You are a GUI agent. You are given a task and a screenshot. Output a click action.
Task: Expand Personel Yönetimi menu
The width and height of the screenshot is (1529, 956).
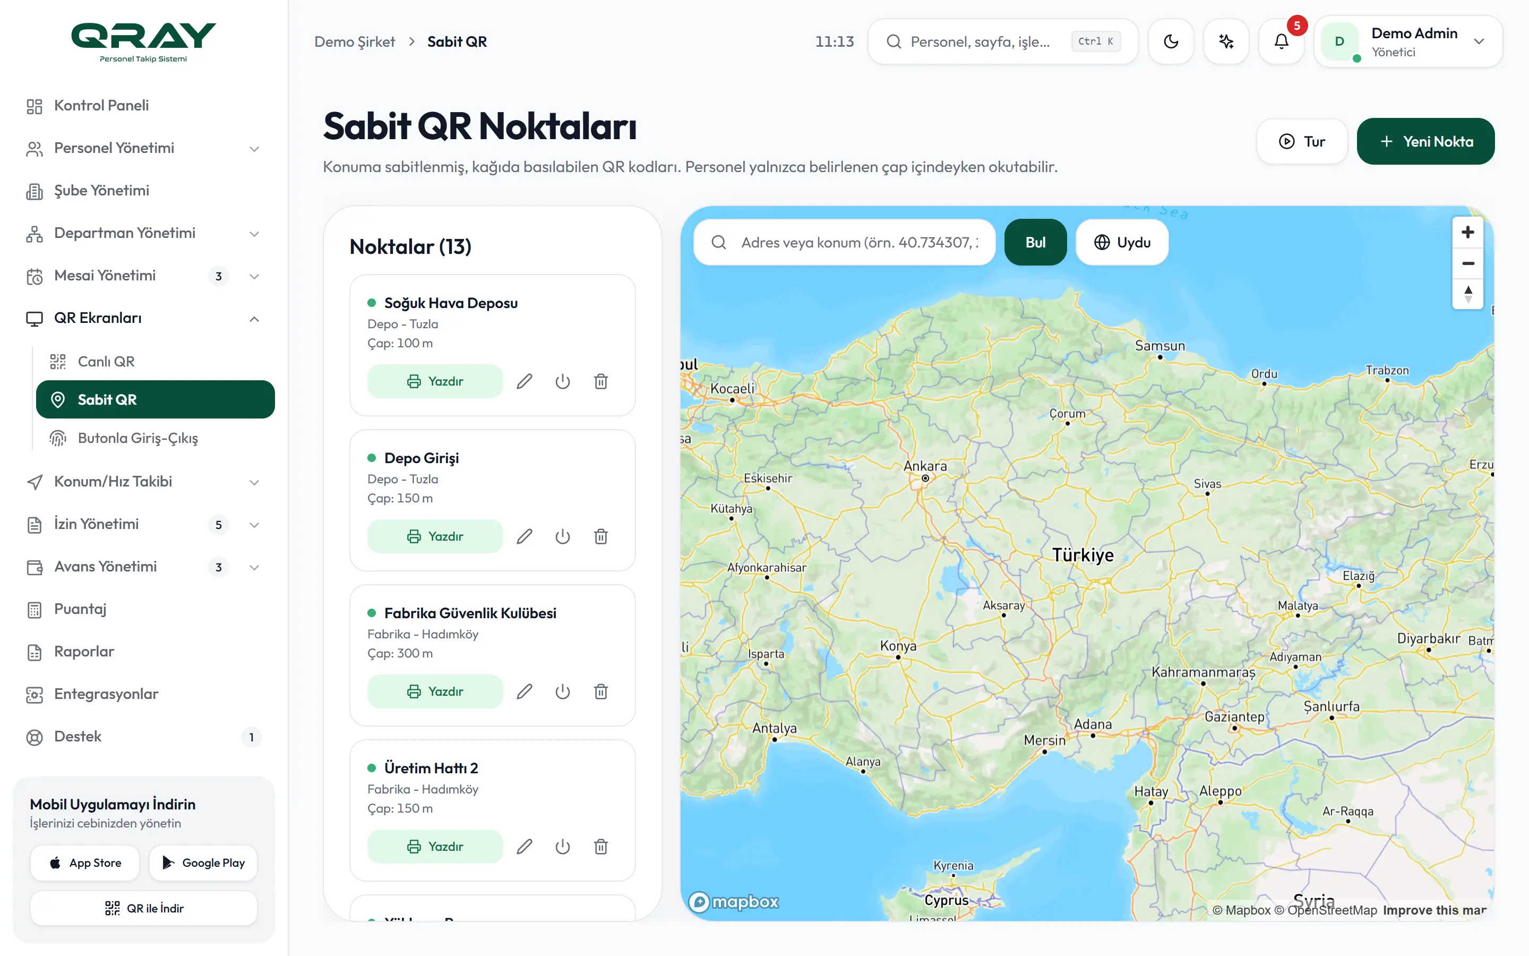(144, 148)
